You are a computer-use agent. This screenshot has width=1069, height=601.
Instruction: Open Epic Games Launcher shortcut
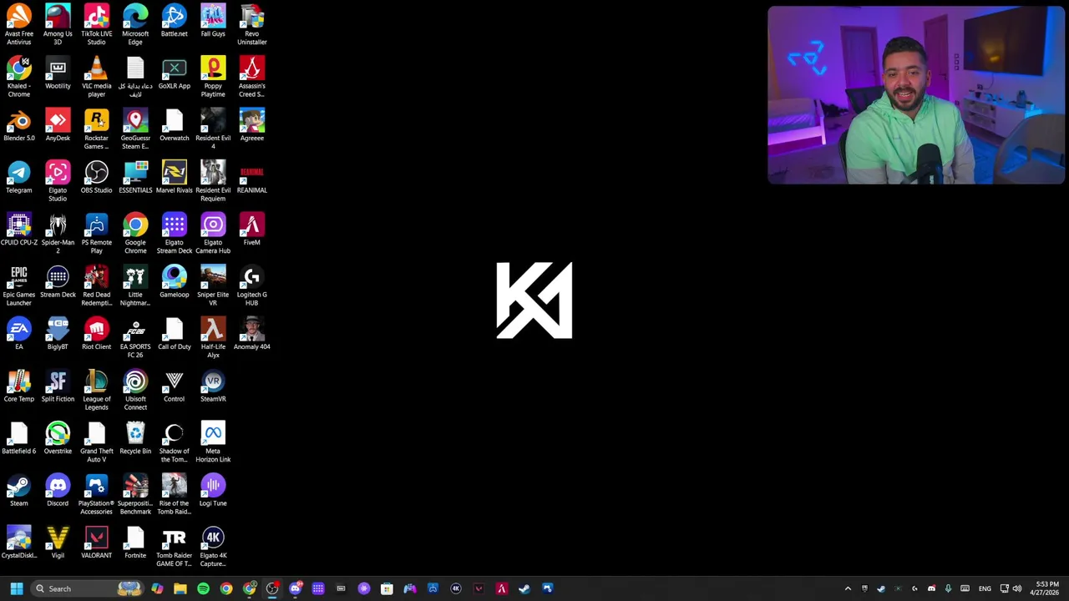(18, 285)
